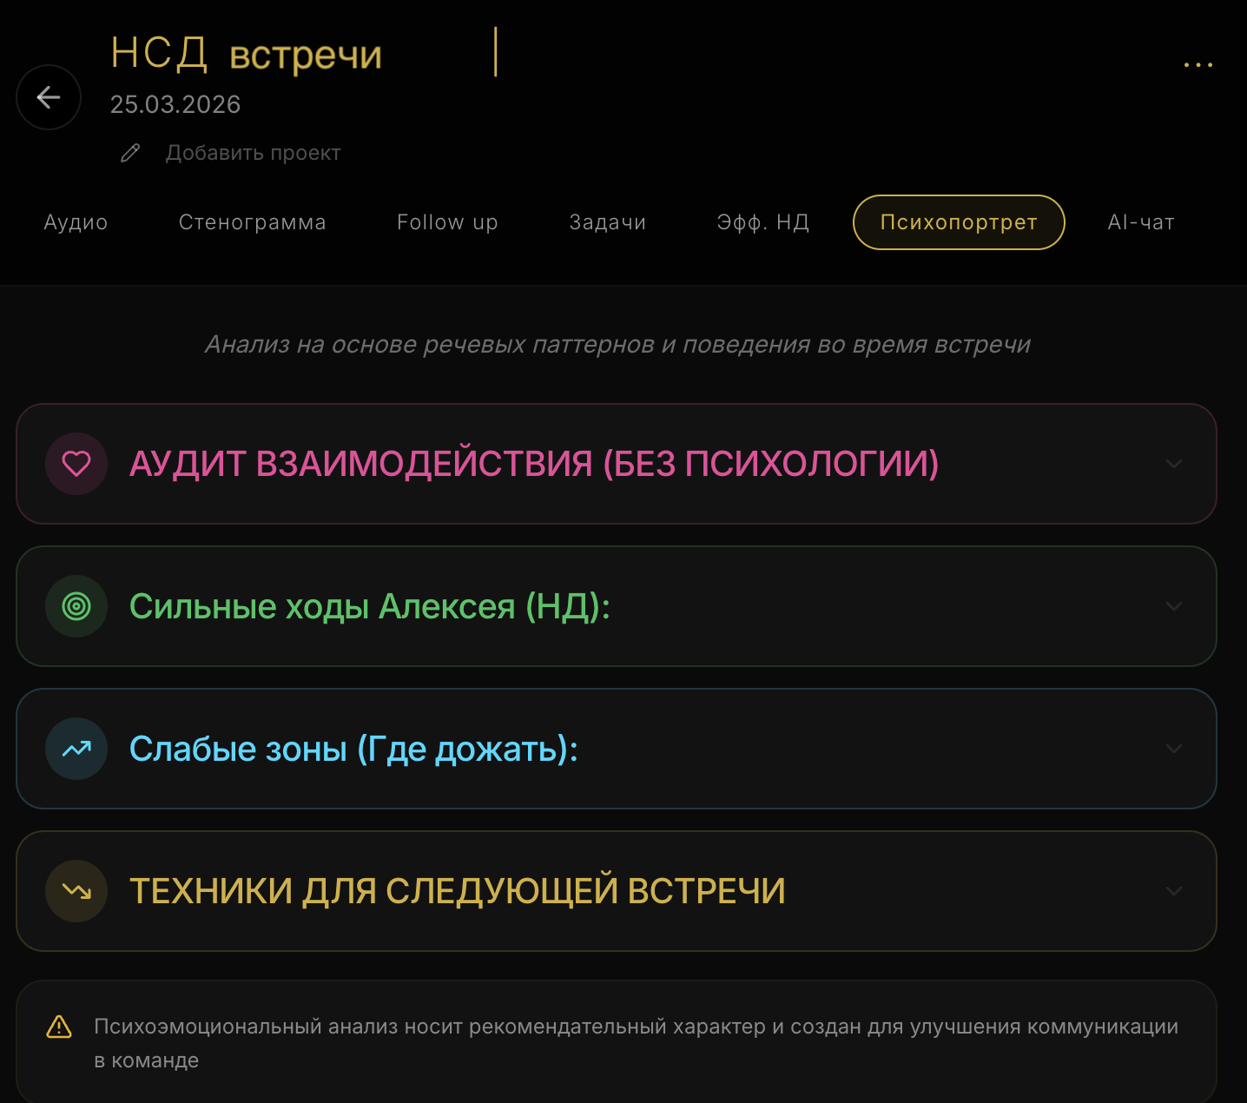Switch to the Эфф. НД tab
The height and width of the screenshot is (1103, 1247).
click(x=762, y=222)
